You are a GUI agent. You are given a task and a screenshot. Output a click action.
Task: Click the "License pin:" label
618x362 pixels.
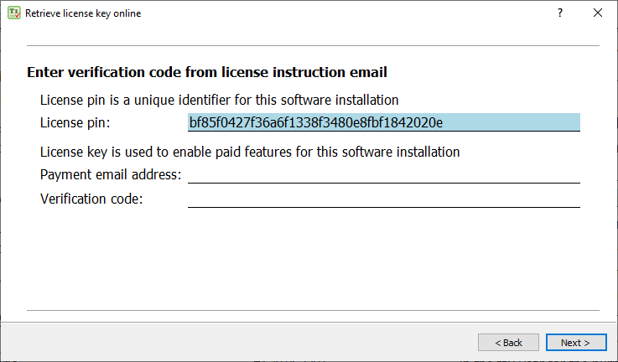pyautogui.click(x=75, y=123)
